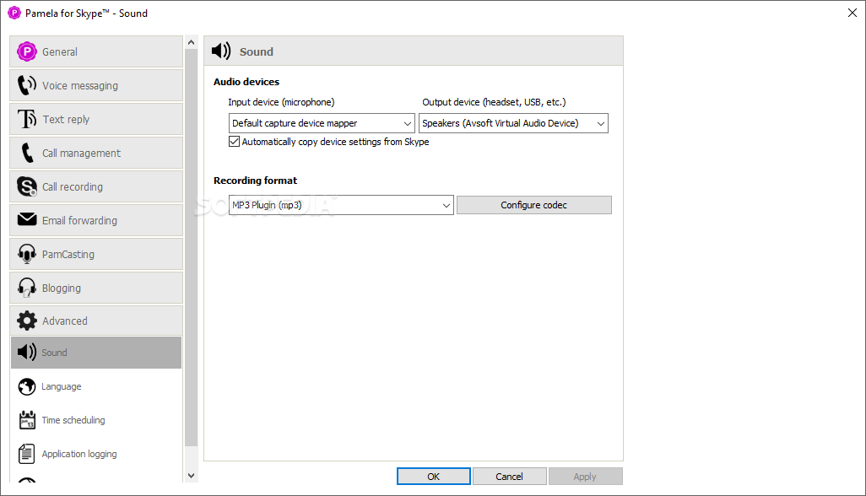Viewport: 866px width, 496px height.
Task: Select the Language label
Action: (62, 386)
